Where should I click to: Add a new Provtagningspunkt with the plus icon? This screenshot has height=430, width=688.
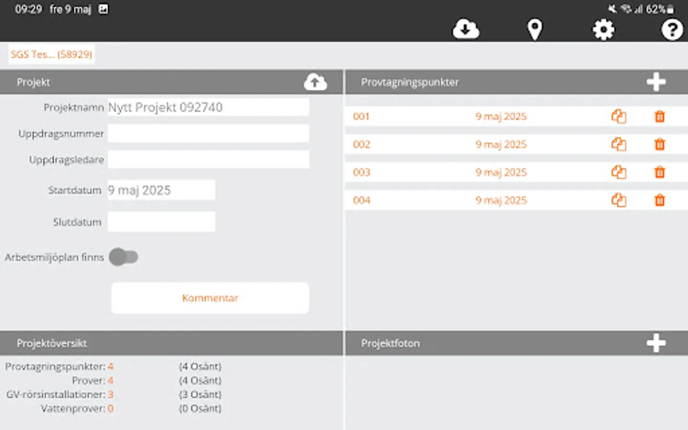tap(656, 81)
